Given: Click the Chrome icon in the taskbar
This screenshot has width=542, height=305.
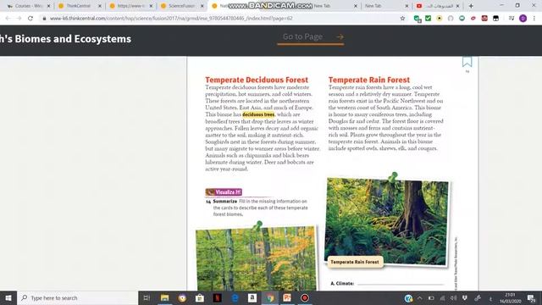Looking at the screenshot, I should (x=270, y=297).
